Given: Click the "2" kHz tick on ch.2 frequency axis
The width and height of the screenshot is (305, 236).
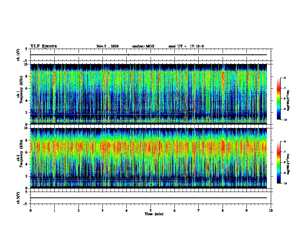Looking at the screenshot, I should click(x=26, y=176).
